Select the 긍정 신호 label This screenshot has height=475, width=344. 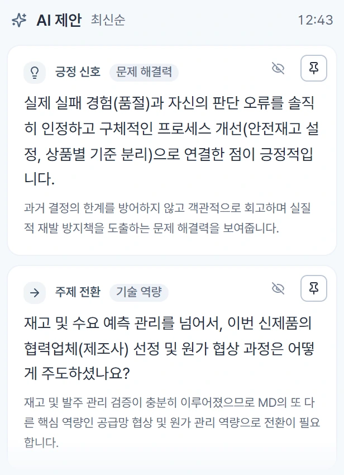click(x=78, y=72)
